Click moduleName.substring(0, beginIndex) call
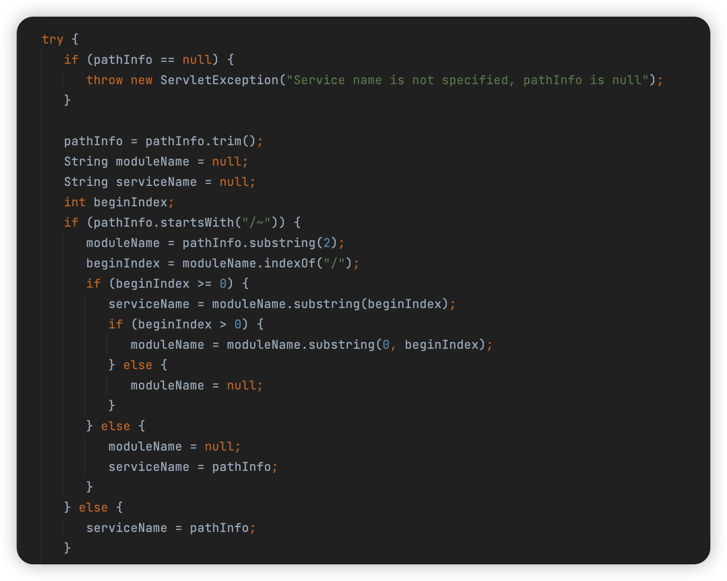Image resolution: width=727 pixels, height=581 pixels. click(x=356, y=345)
